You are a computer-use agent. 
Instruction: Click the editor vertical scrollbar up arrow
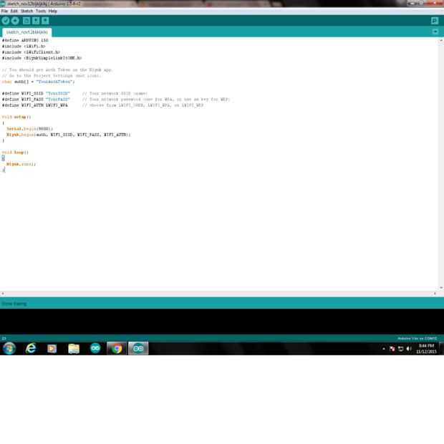click(441, 41)
